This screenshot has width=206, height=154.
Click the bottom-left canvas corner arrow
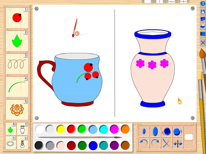[x=37, y=118]
